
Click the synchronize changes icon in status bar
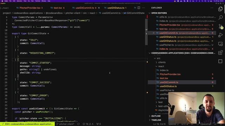click(x=78, y=124)
